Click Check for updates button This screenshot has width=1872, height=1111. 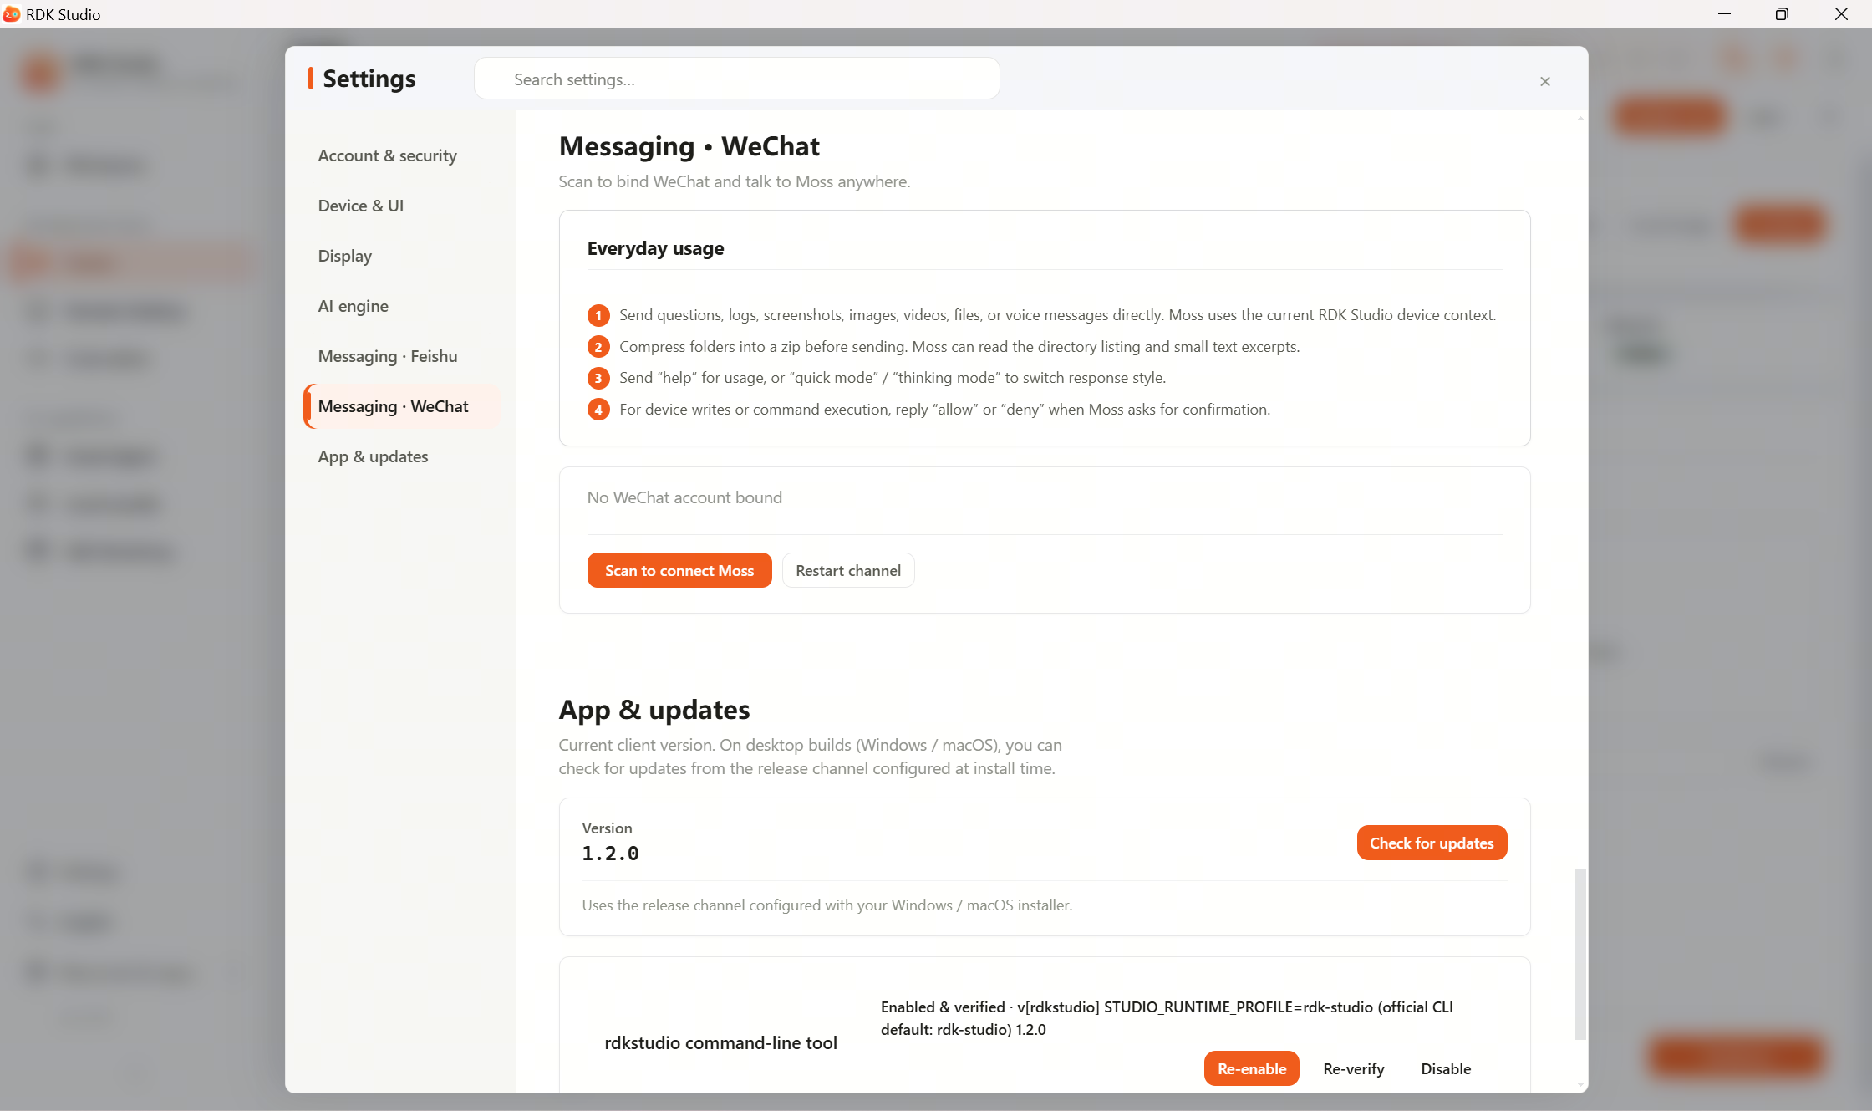click(x=1431, y=843)
